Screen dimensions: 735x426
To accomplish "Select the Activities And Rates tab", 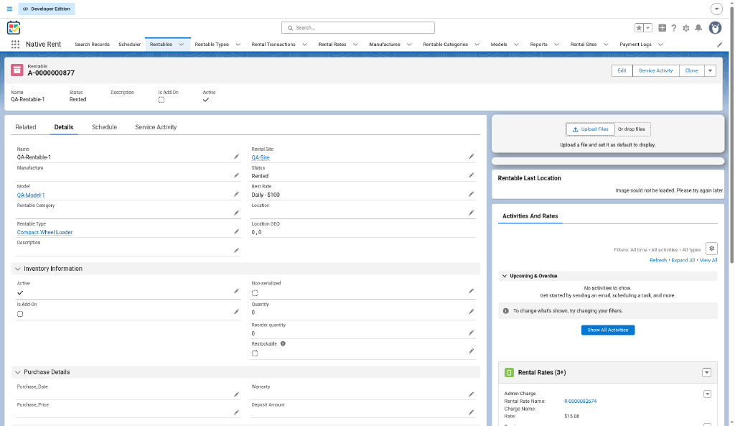I will click(x=530, y=216).
